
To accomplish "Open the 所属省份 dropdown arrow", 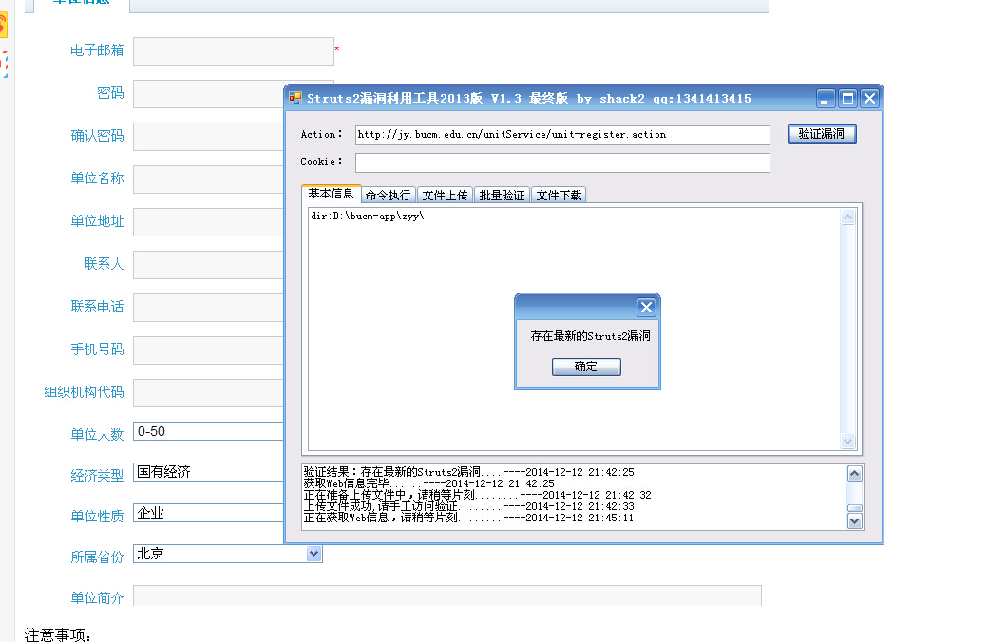I will (313, 554).
